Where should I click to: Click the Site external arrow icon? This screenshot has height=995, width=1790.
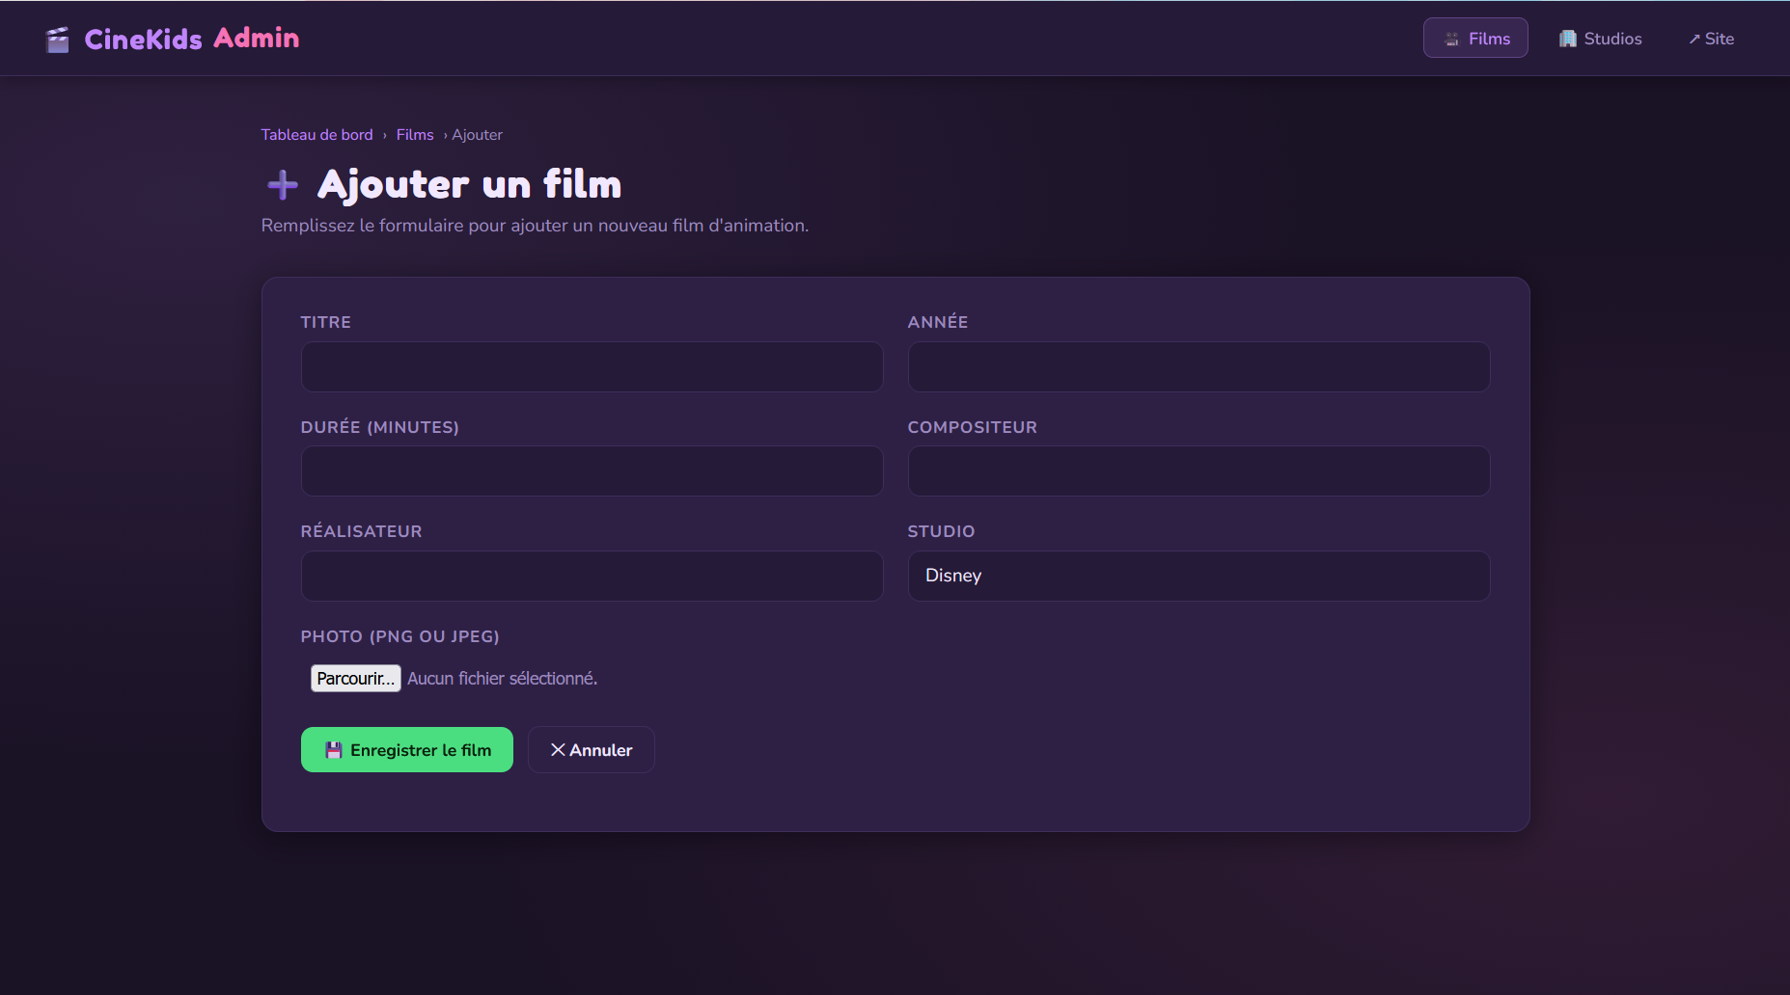coord(1694,40)
